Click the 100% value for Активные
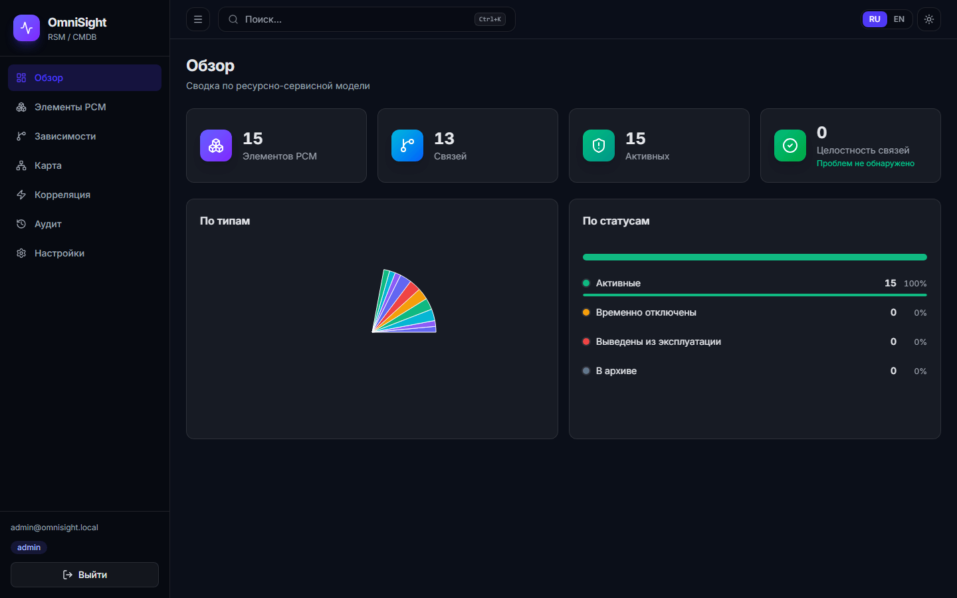Screen dimensions: 957x598 915,284
